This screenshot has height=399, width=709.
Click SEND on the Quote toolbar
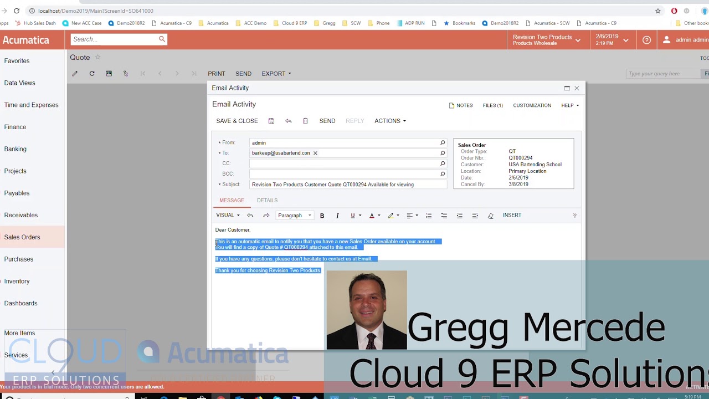tap(243, 74)
